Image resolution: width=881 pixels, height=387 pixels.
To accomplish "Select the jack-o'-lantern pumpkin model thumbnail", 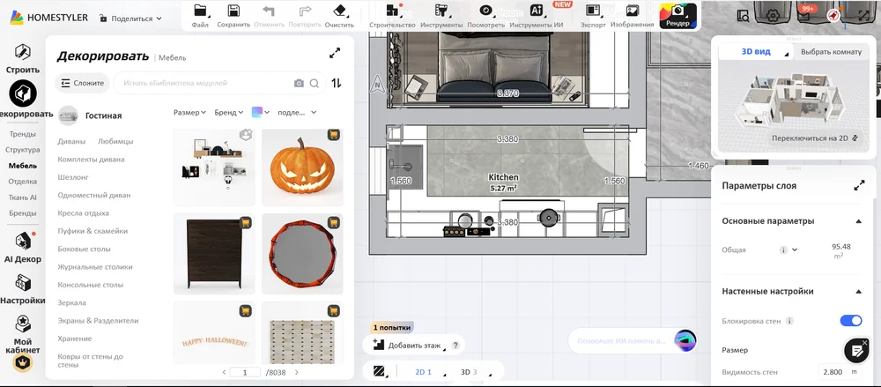I will tap(301, 166).
